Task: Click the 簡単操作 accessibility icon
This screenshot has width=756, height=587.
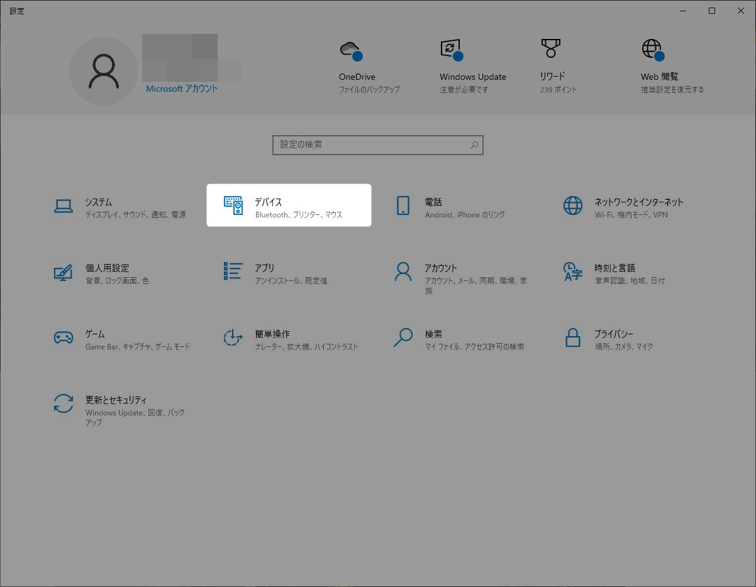Action: (233, 337)
